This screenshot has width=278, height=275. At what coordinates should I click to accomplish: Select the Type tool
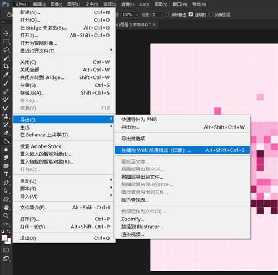(6, 174)
